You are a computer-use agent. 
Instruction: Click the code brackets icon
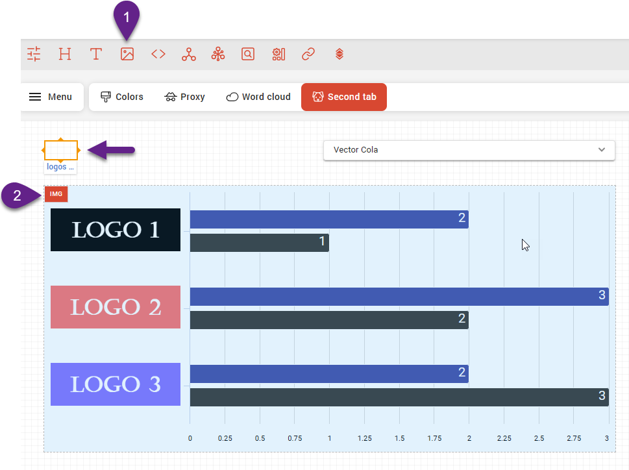158,55
